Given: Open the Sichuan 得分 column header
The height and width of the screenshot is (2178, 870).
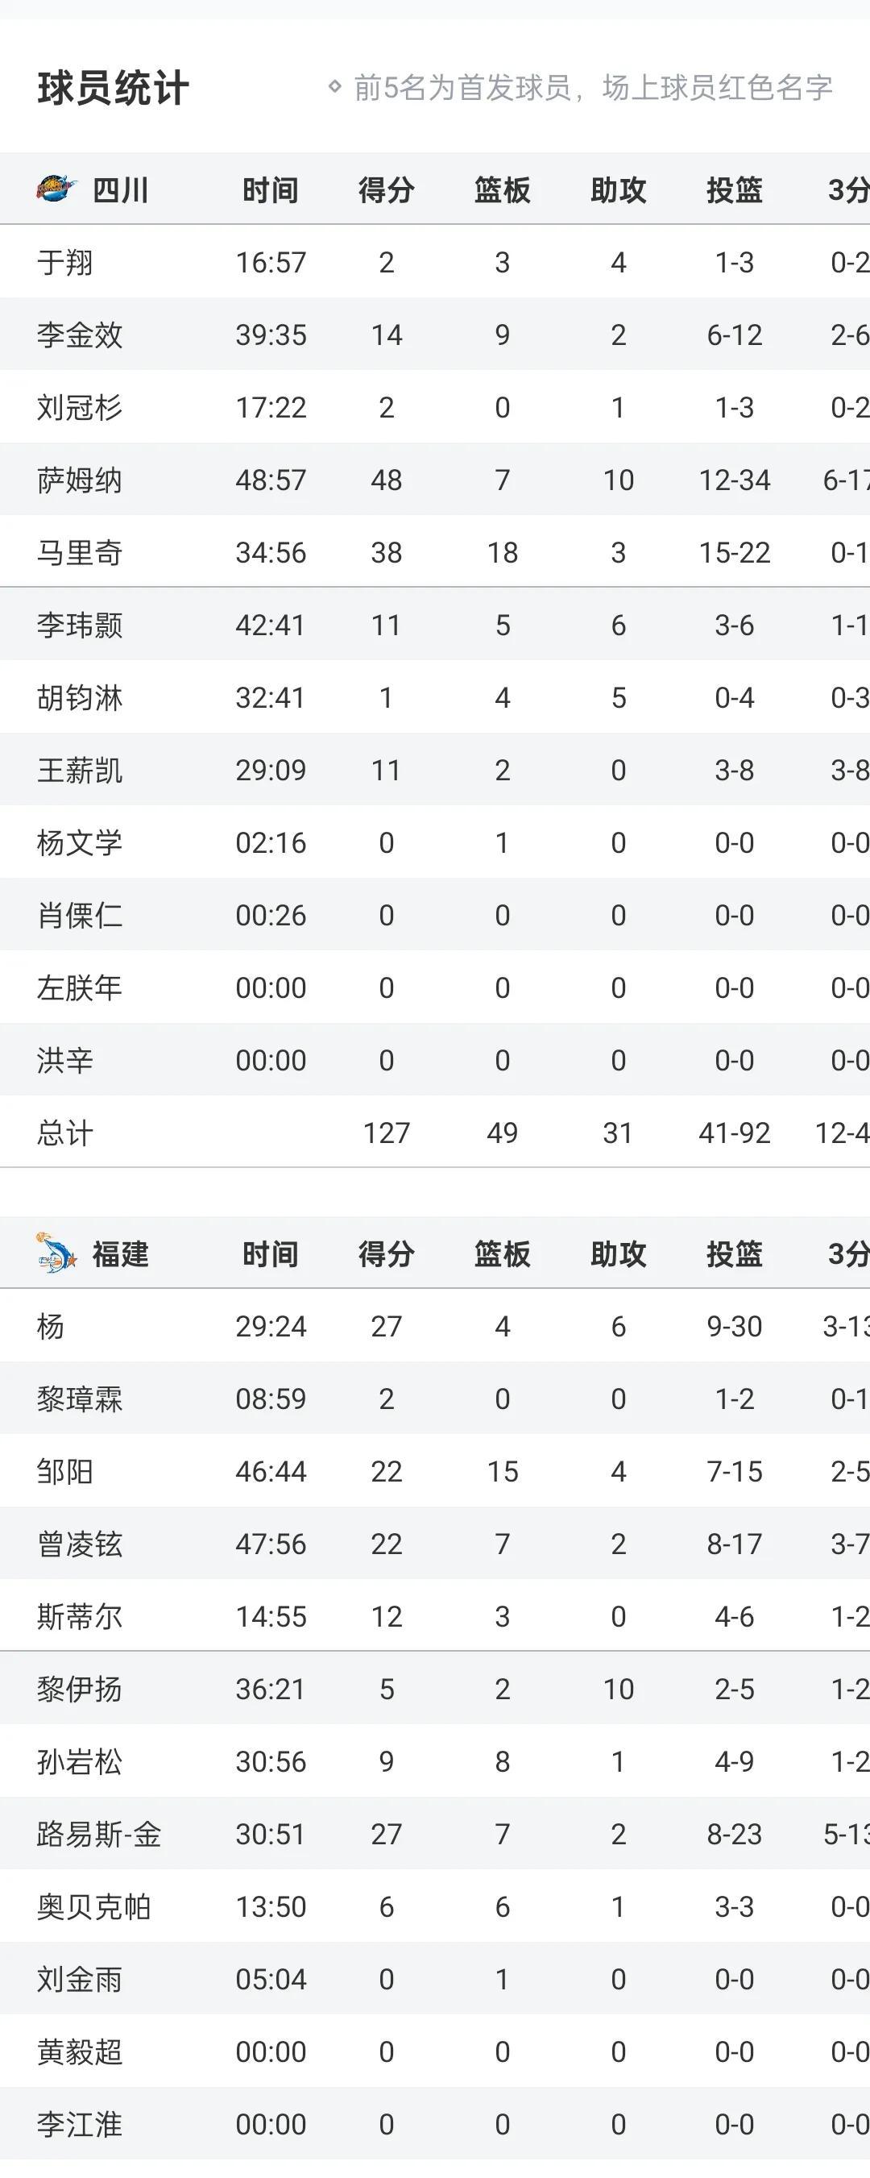Looking at the screenshot, I should (x=386, y=190).
